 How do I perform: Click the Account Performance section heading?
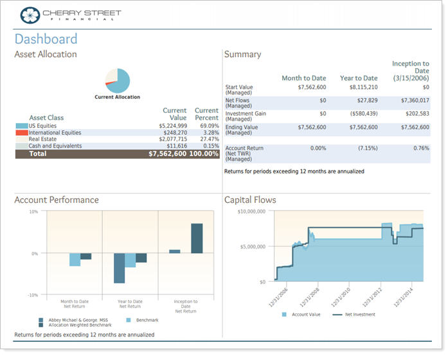(x=57, y=200)
